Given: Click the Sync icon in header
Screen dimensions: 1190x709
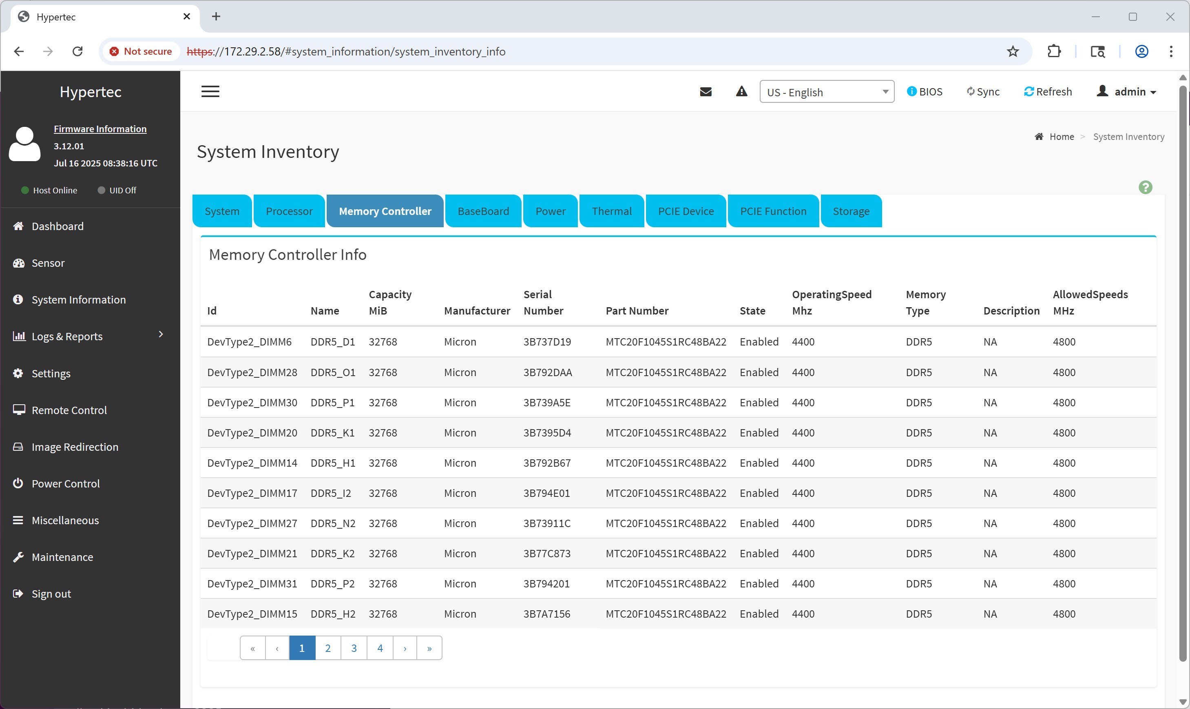Looking at the screenshot, I should tap(970, 91).
